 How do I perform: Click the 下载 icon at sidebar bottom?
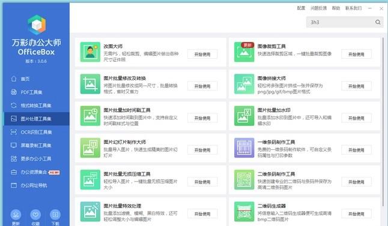55,215
